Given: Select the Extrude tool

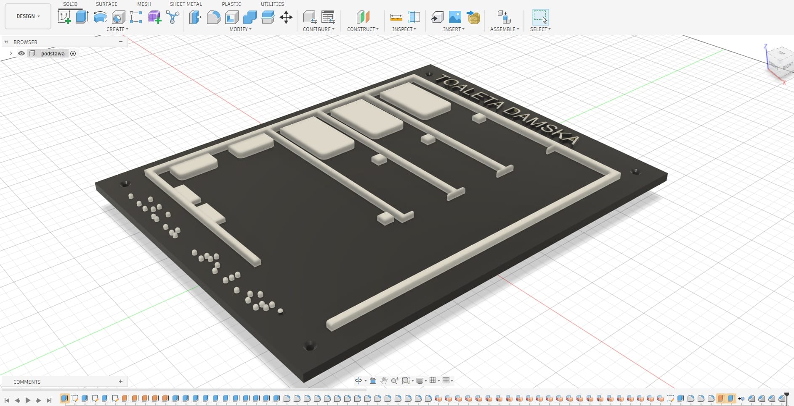Looking at the screenshot, I should 82,17.
